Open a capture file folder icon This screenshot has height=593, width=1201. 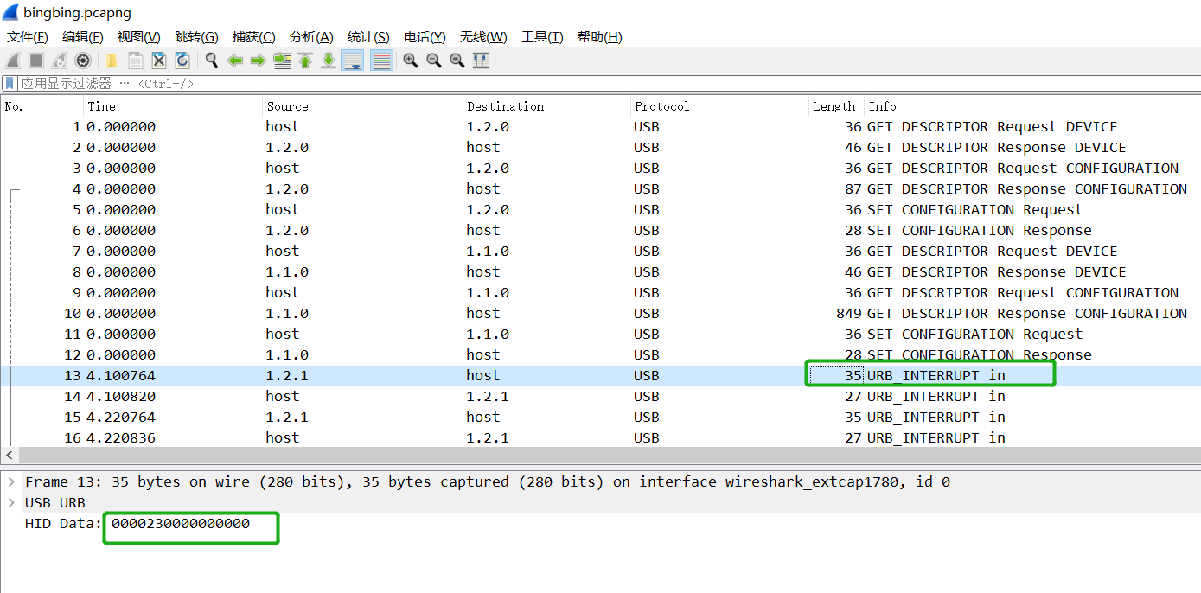[112, 61]
